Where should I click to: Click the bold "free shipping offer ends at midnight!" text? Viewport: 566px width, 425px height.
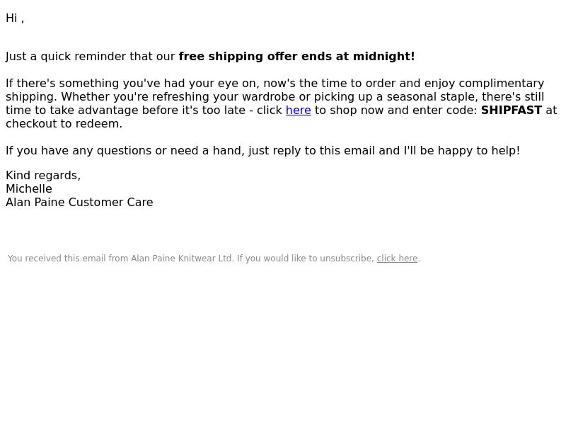click(x=296, y=57)
